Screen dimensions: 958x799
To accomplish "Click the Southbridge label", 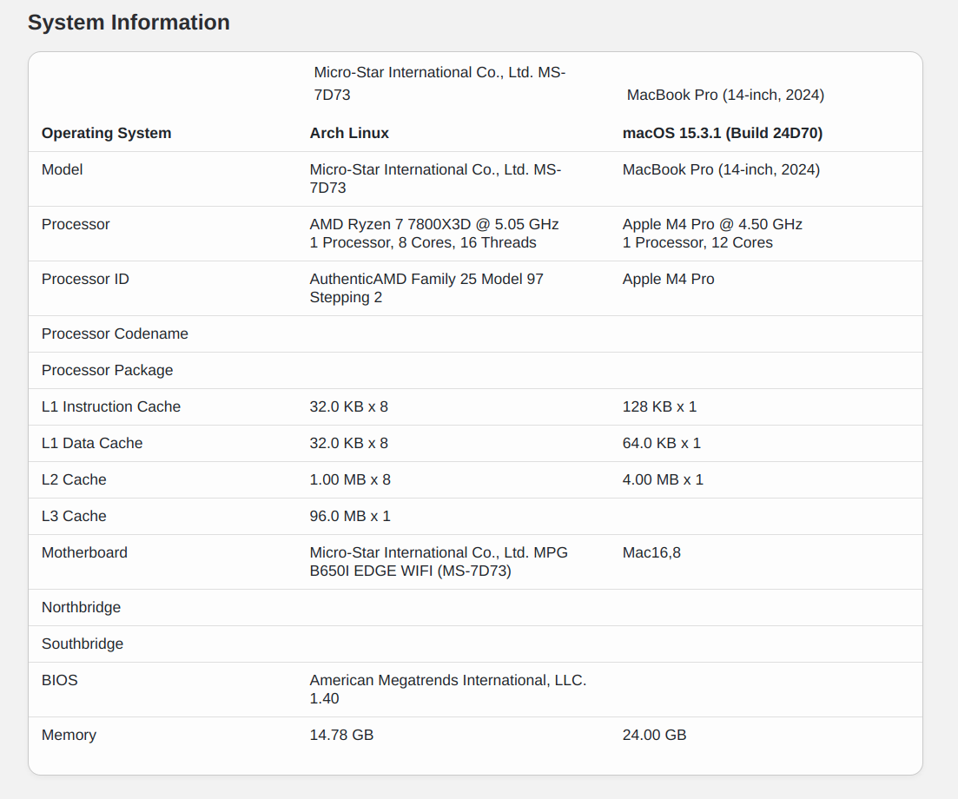I will coord(83,644).
